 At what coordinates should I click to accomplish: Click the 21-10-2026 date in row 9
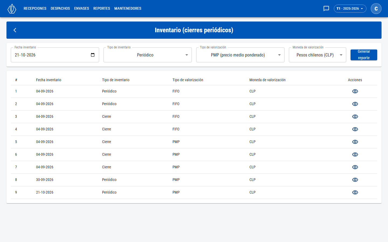click(45, 193)
